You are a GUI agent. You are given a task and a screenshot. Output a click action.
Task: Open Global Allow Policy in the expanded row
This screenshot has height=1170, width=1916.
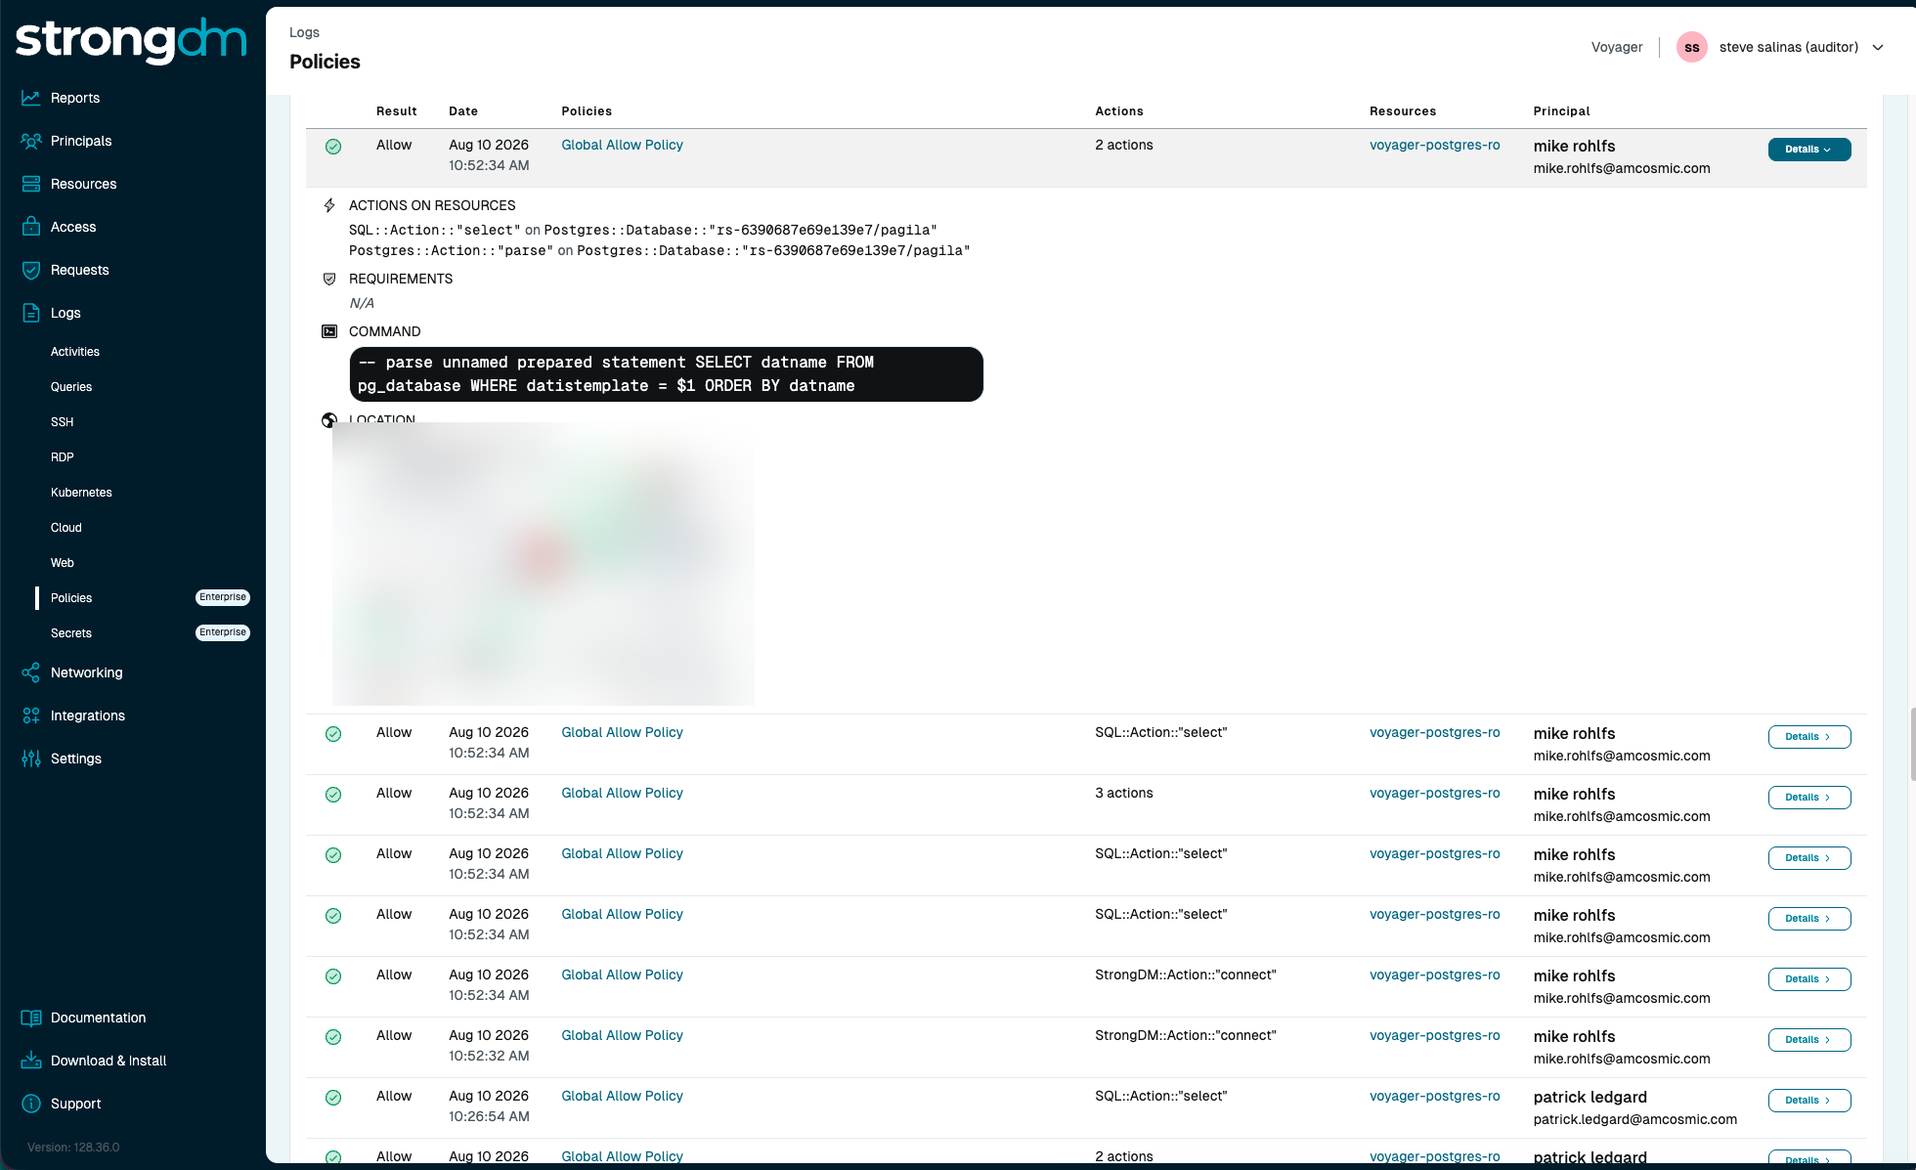[x=622, y=145]
